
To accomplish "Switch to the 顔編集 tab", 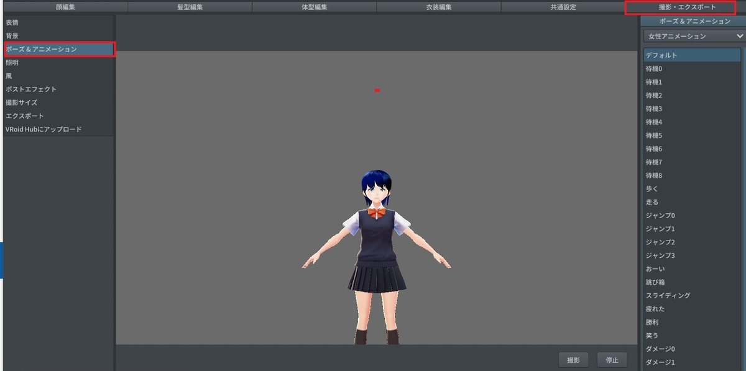I will [65, 7].
